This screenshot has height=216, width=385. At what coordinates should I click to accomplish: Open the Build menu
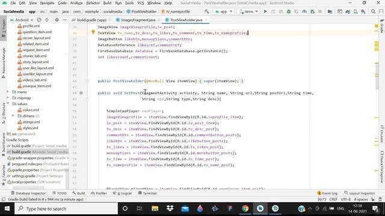[107, 3]
